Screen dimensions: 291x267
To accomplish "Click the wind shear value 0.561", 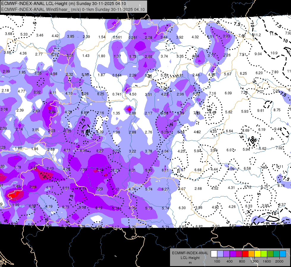I will tap(117, 37).
